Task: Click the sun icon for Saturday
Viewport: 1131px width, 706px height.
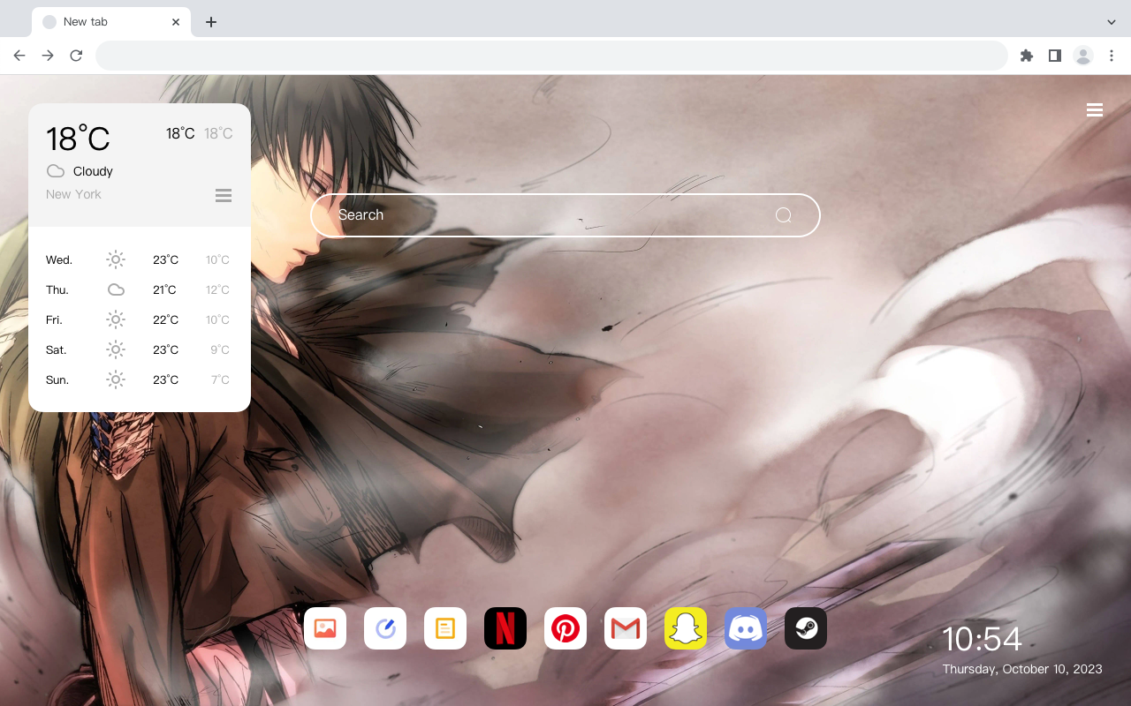Action: coord(116,349)
